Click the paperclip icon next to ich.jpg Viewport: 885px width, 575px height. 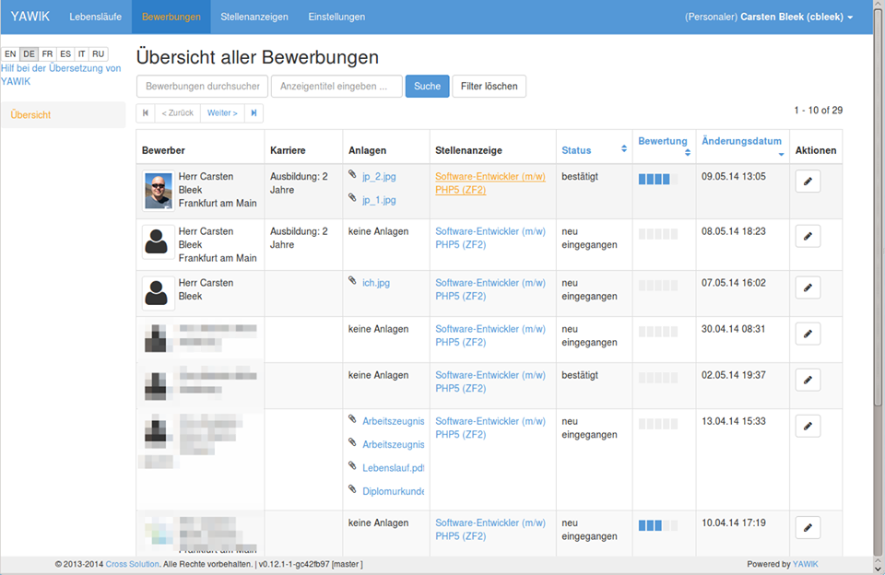[x=353, y=283]
